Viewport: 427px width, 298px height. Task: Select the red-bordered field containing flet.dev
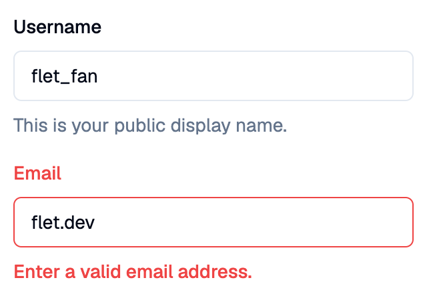tap(213, 222)
